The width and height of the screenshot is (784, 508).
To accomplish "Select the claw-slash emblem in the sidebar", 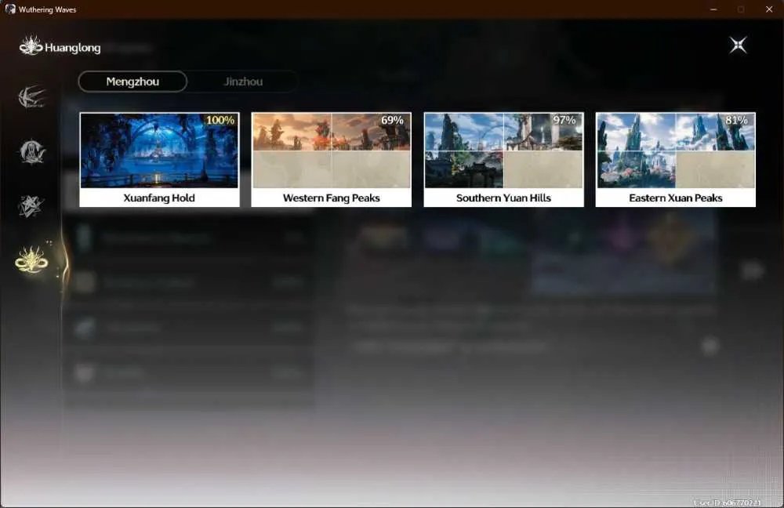I will (x=31, y=97).
